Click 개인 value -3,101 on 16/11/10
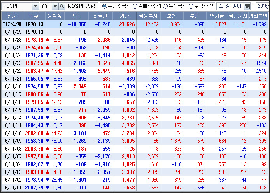Image resolution: width=270 pixels, height=193 pixels. (x=79, y=133)
